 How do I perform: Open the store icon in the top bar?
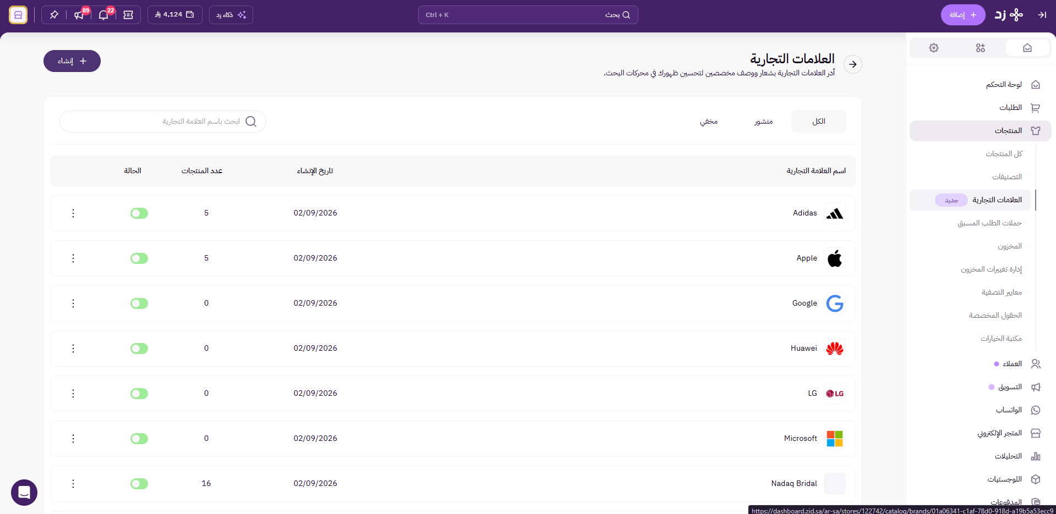tap(18, 15)
